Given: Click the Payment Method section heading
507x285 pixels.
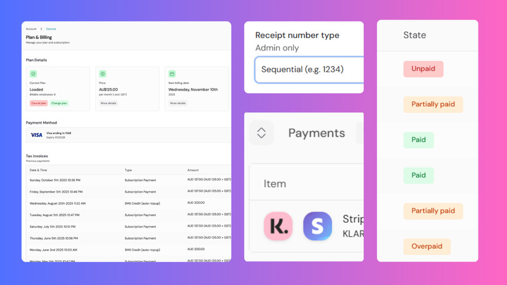Looking at the screenshot, I should click(41, 123).
